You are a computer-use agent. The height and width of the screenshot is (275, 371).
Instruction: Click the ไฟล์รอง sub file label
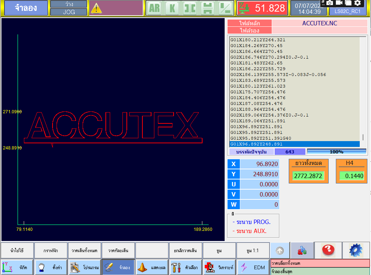coord(249,30)
